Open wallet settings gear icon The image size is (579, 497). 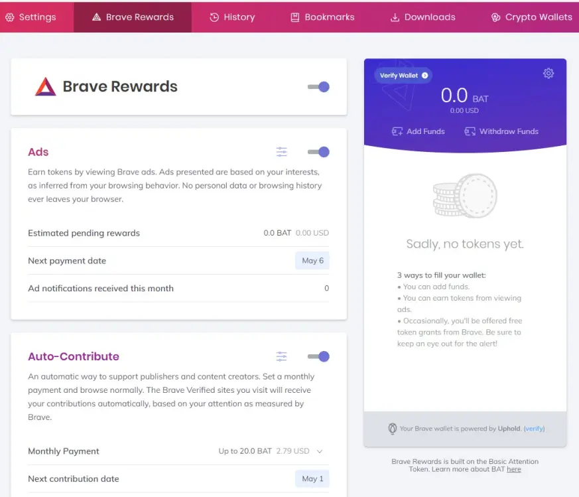point(548,73)
